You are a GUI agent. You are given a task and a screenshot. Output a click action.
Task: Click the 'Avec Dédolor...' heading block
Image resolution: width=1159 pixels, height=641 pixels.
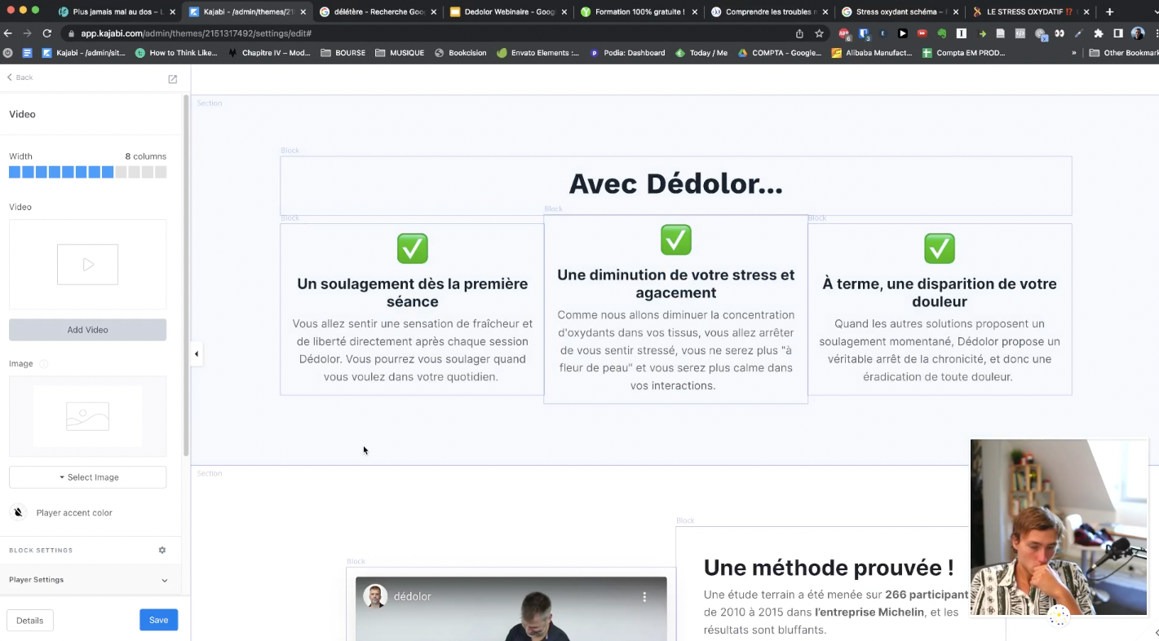tap(675, 184)
